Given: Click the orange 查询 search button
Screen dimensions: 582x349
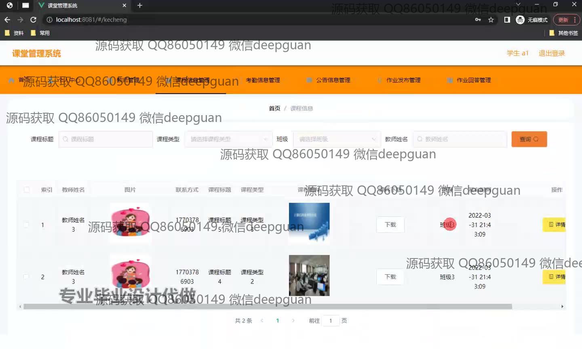Looking at the screenshot, I should [x=529, y=139].
